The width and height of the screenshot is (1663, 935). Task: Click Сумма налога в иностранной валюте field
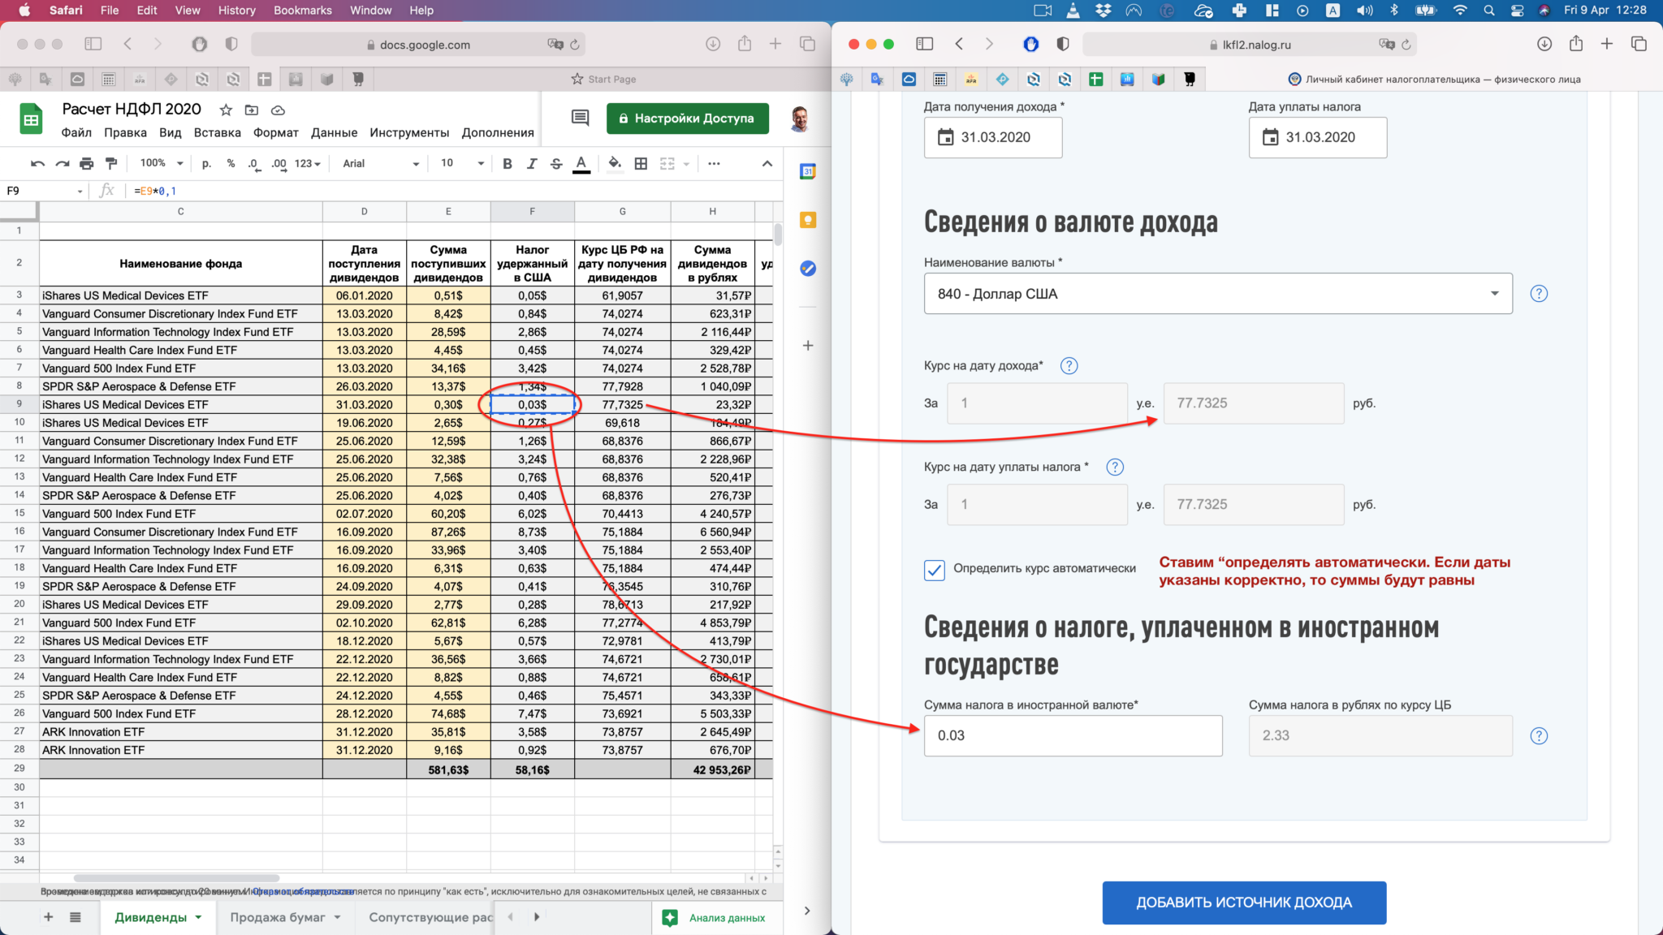1073,736
